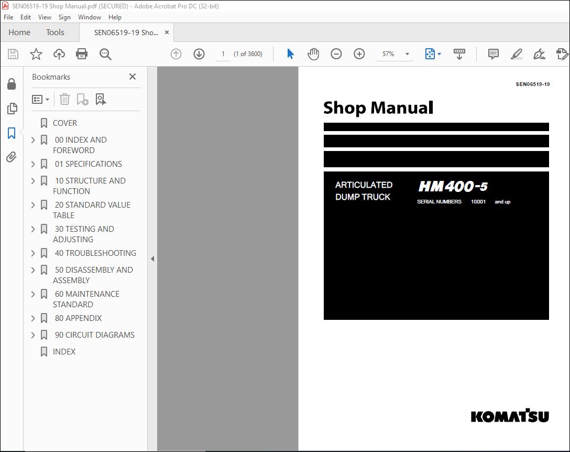Expand the 01 SPECIFICATIONS bookmark
The width and height of the screenshot is (570, 452).
(33, 164)
